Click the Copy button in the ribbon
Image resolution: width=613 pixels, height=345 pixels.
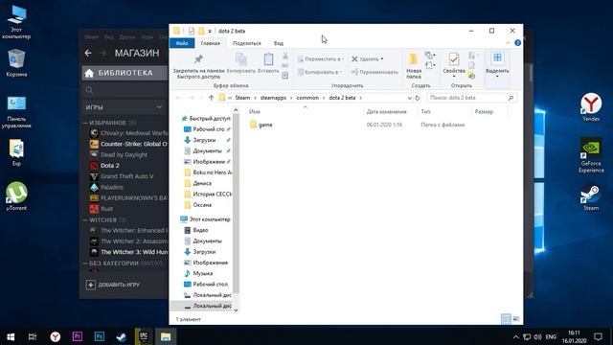point(240,63)
